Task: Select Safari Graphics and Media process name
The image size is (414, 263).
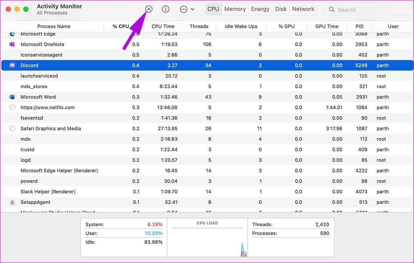Action: (x=51, y=129)
